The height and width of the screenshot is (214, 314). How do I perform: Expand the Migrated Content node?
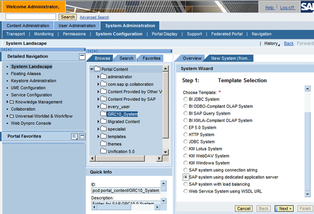point(98,121)
